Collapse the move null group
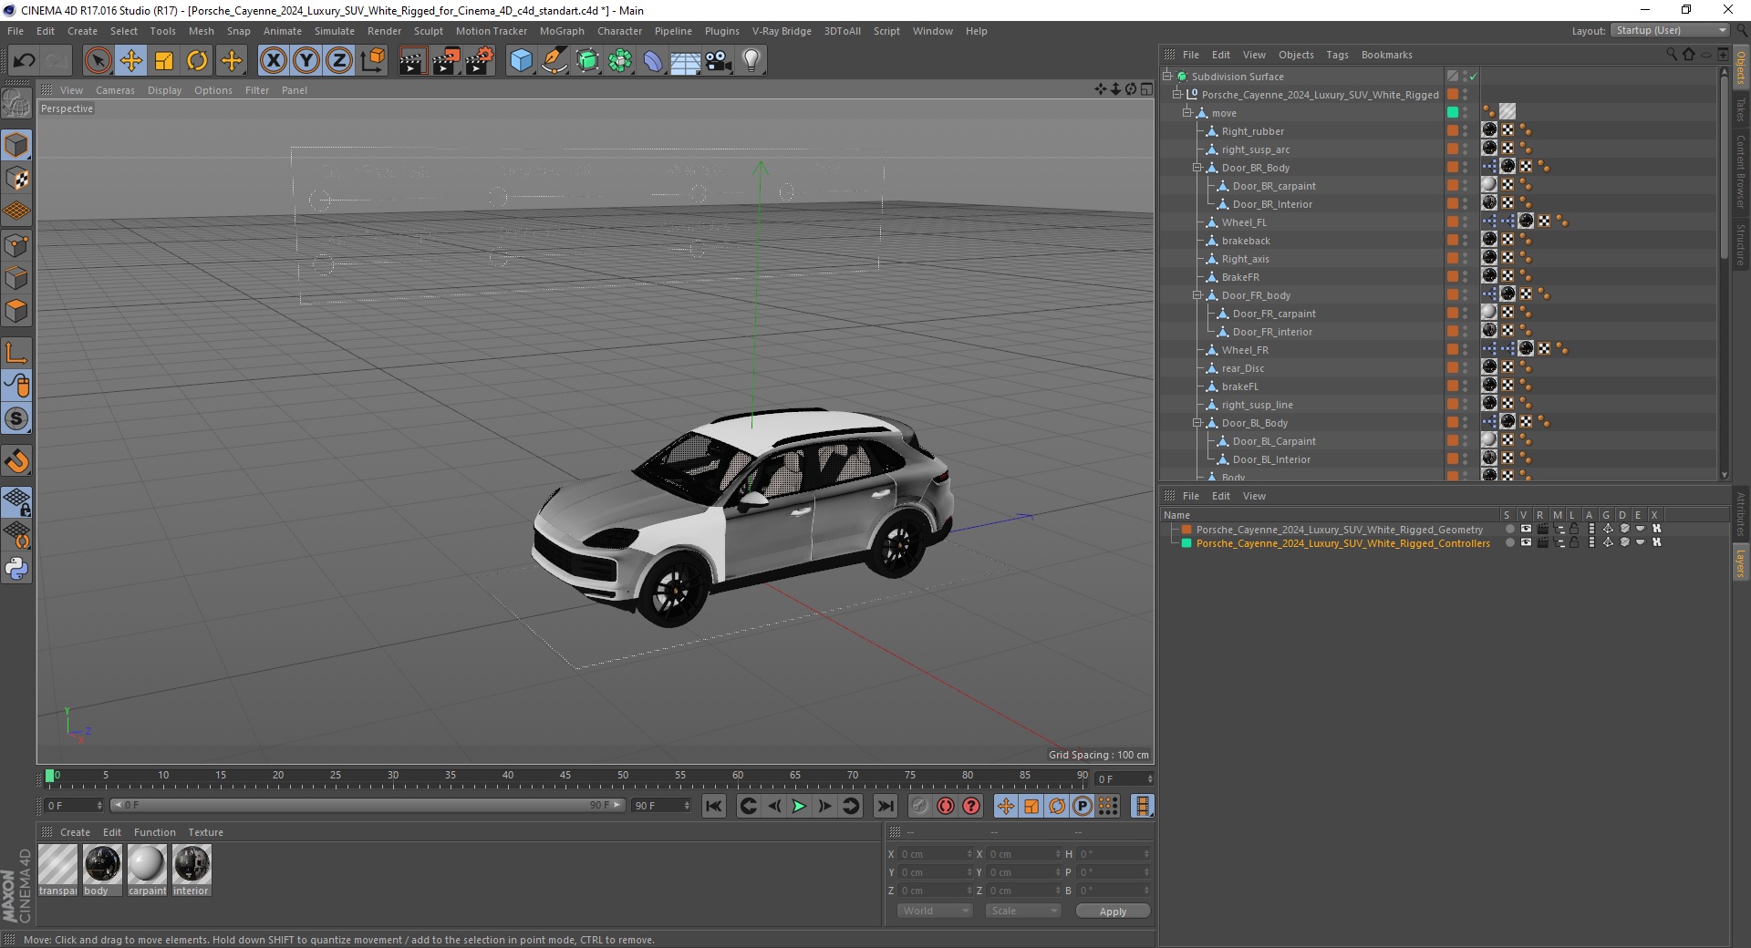Screen dimensions: 1751x948 pyautogui.click(x=1187, y=112)
